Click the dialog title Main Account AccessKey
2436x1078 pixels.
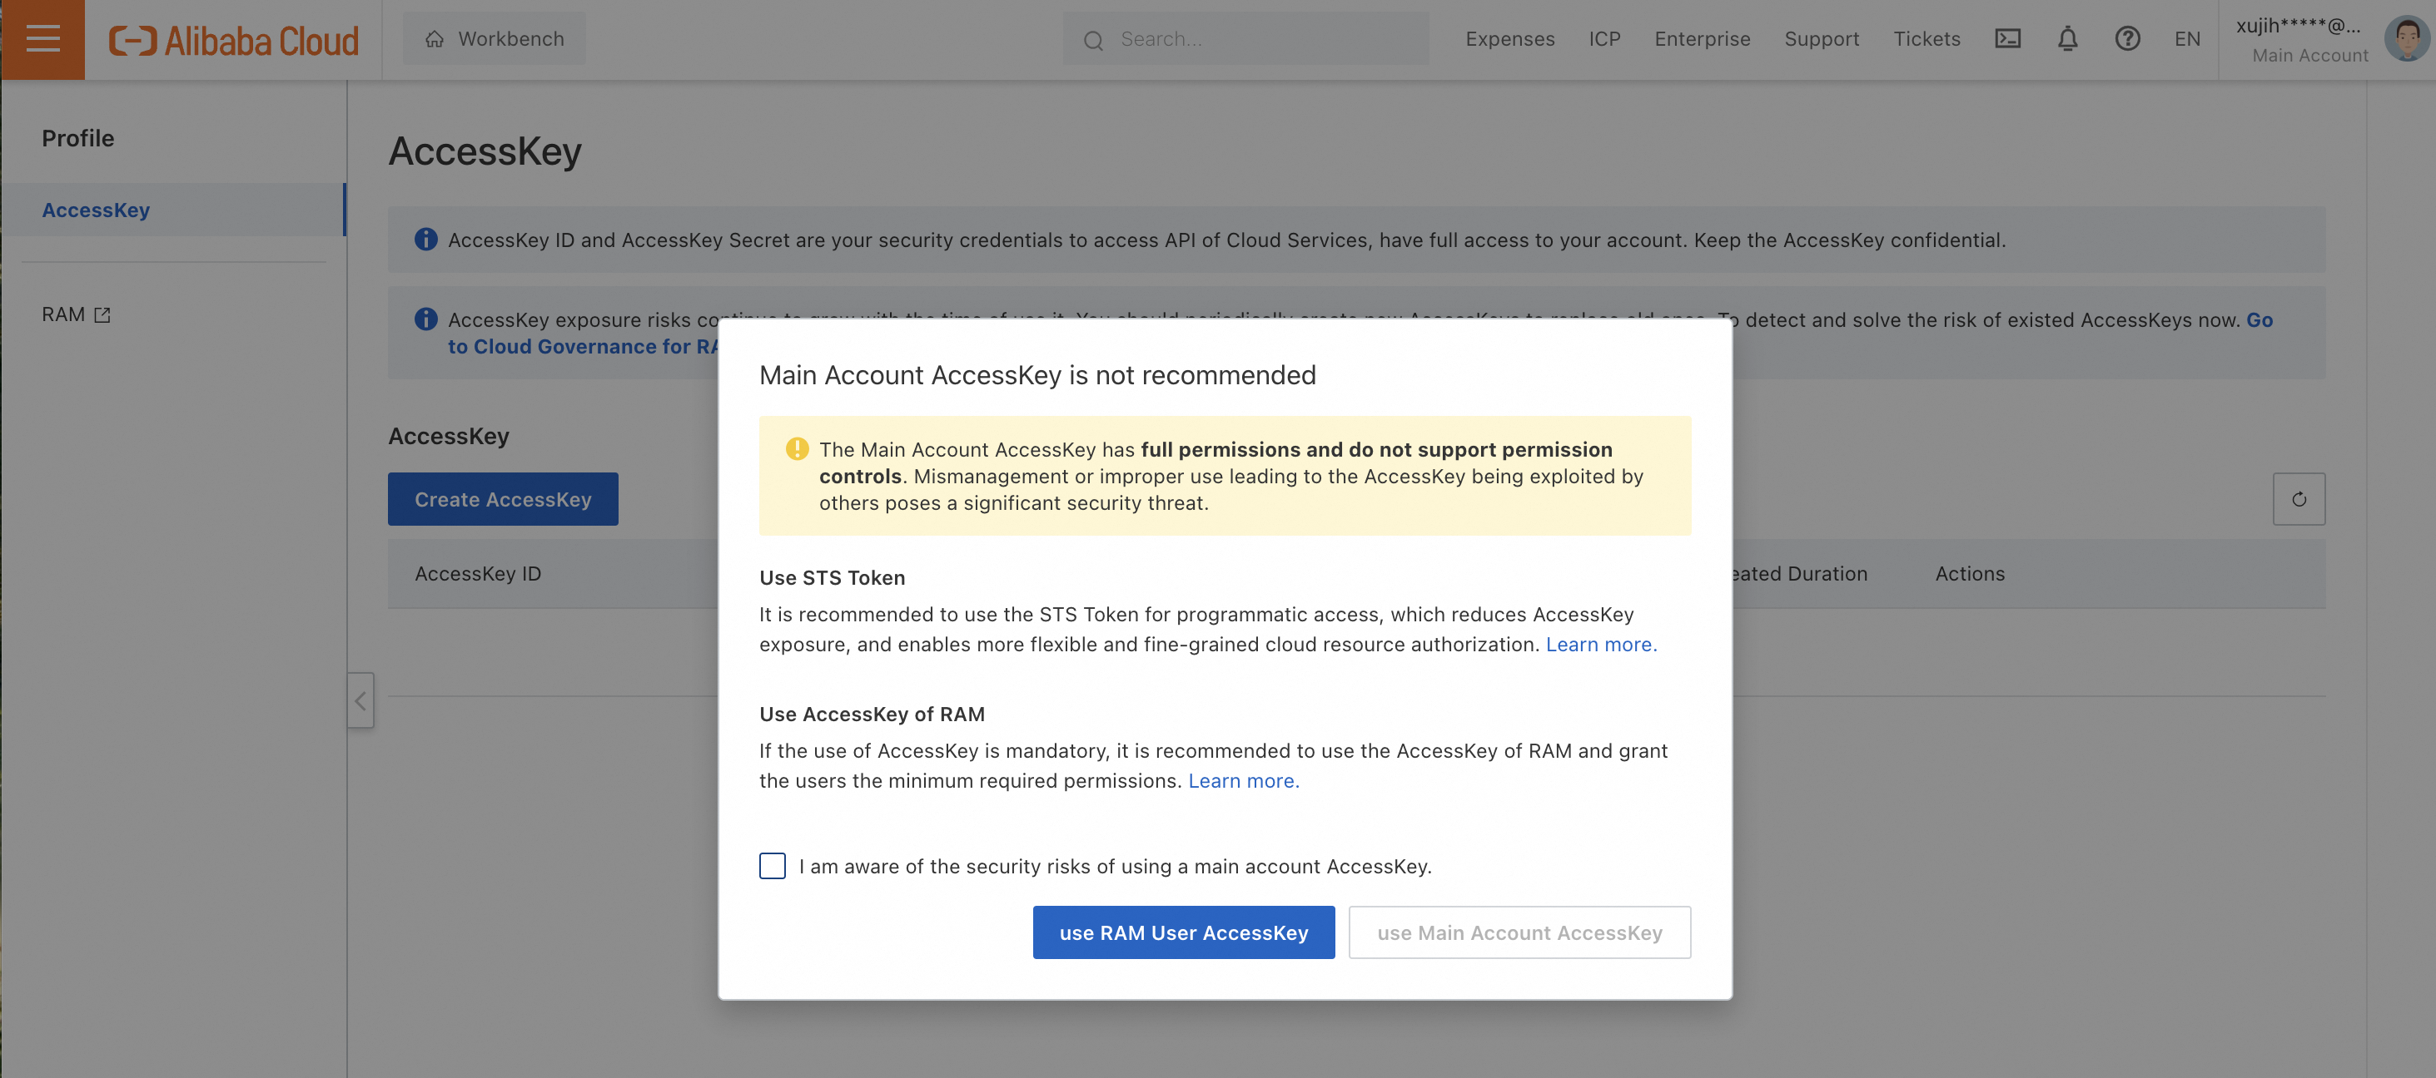1037,375
